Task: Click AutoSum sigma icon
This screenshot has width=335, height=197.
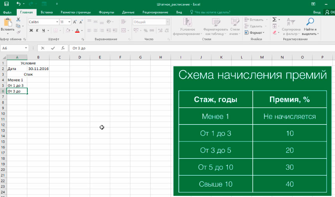Action: pyautogui.click(x=275, y=19)
